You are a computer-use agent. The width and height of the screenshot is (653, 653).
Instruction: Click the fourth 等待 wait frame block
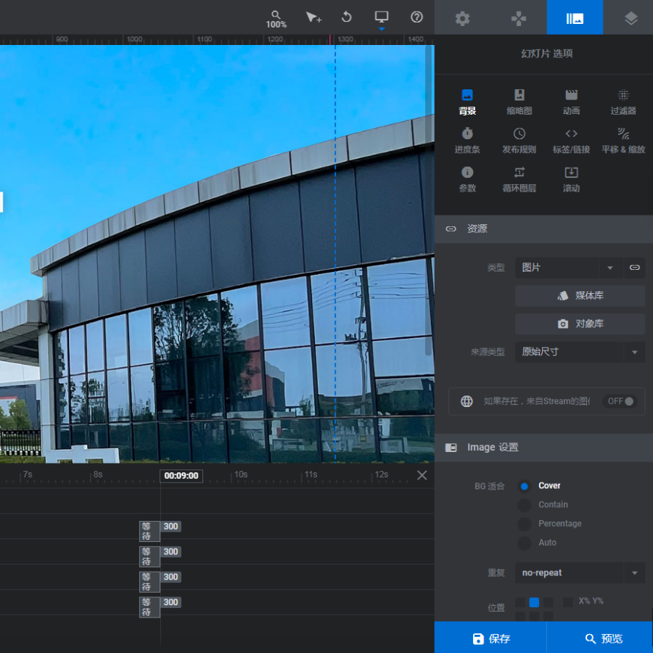tap(149, 607)
